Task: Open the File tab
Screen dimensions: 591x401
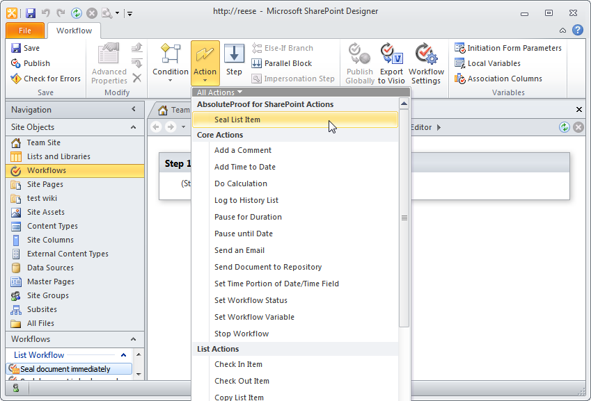Action: coord(25,31)
